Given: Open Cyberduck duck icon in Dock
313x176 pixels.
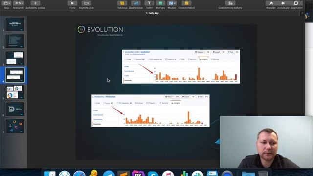Looking at the screenshot, I should click(x=93, y=173).
